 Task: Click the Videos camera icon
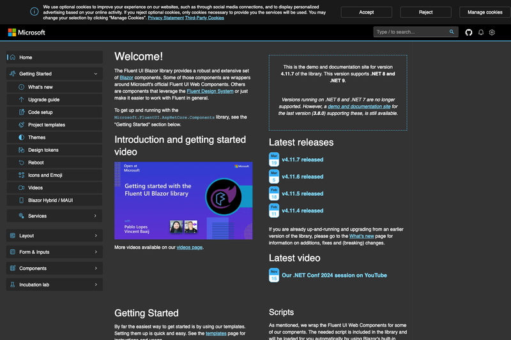pos(22,188)
